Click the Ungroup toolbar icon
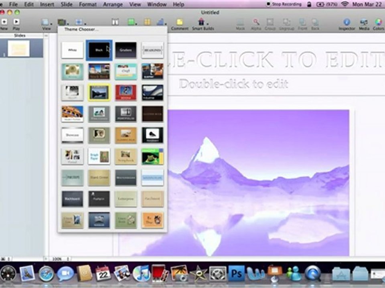The height and width of the screenshot is (288, 385). coord(286,24)
